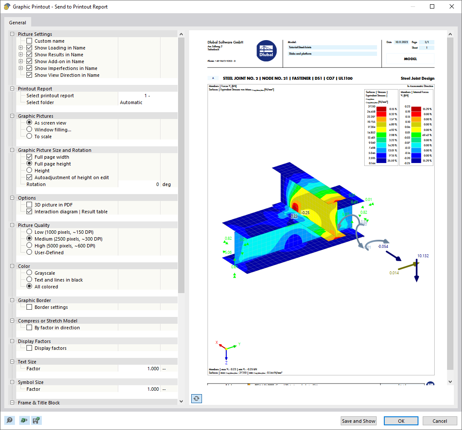Maximize the Graphic Printout dialog window
The height and width of the screenshot is (430, 462).
(x=432, y=6)
